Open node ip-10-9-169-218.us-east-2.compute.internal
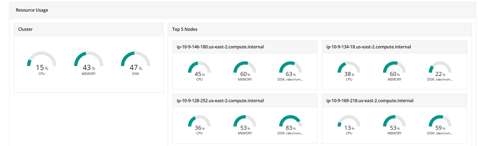 tap(370, 101)
